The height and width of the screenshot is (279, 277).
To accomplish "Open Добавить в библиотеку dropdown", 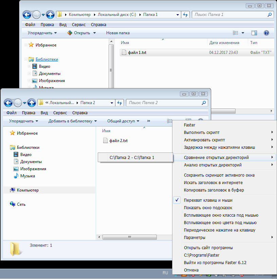I will [73, 121].
